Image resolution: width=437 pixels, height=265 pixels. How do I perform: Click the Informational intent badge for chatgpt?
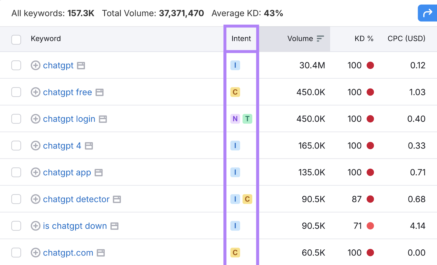[235, 65]
